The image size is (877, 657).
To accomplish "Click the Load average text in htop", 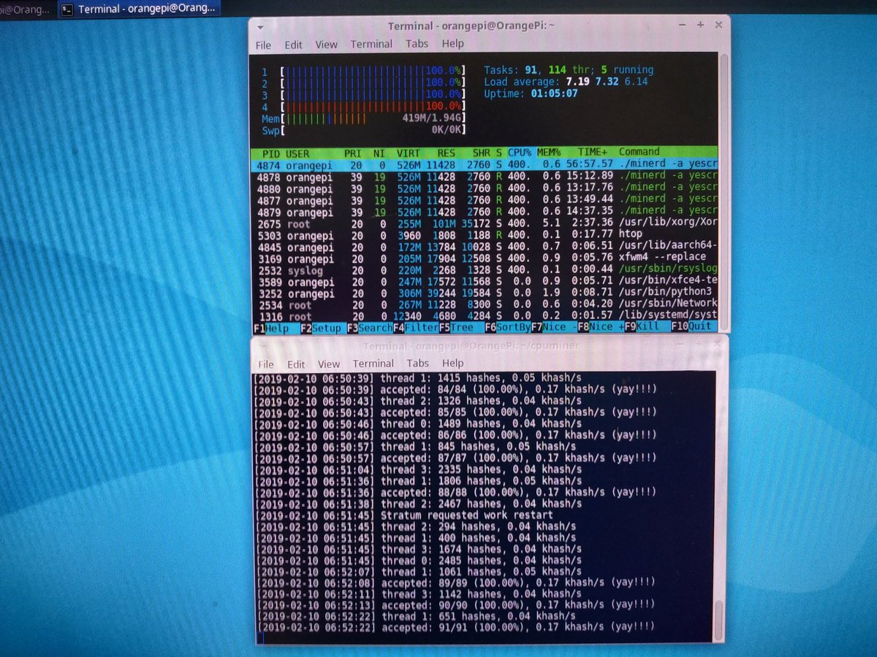I will (566, 82).
